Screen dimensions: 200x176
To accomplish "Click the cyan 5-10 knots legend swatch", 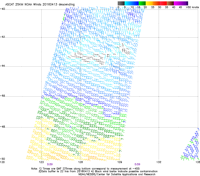I will click(x=128, y=3).
